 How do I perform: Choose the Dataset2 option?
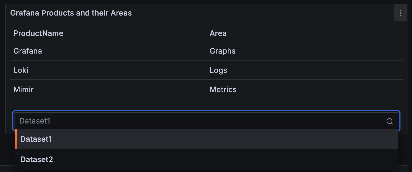pos(37,160)
